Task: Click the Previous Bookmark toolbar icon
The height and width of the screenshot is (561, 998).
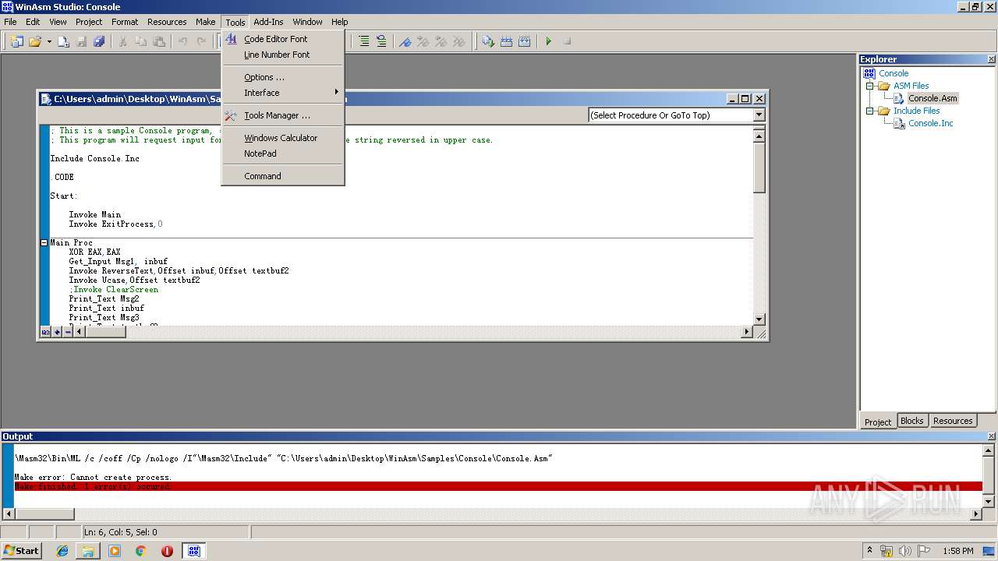Action: (x=441, y=41)
